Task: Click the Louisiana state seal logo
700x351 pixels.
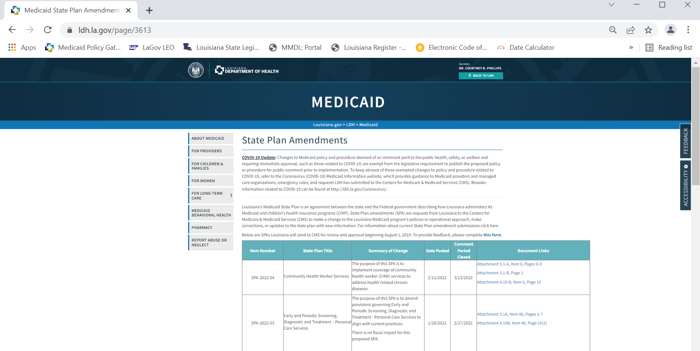Action: click(196, 70)
